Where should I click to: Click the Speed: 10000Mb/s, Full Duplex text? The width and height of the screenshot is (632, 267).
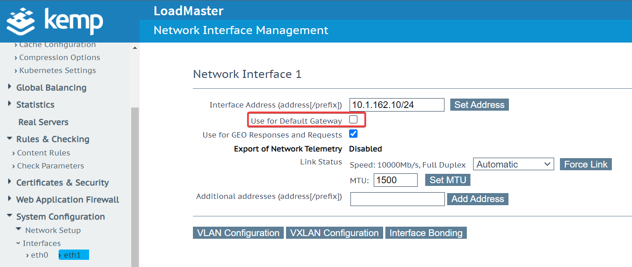click(x=408, y=165)
